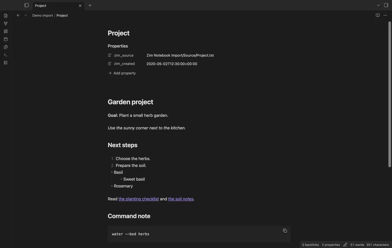Click 2 properties in status bar
This screenshot has width=392, height=248.
331,245
